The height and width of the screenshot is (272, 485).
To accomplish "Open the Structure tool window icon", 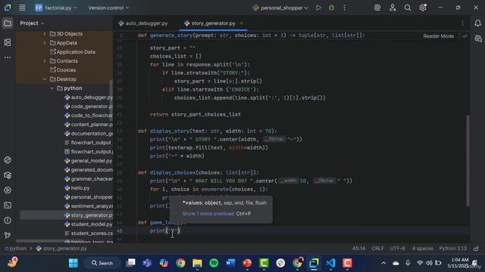I will tap(8, 42).
